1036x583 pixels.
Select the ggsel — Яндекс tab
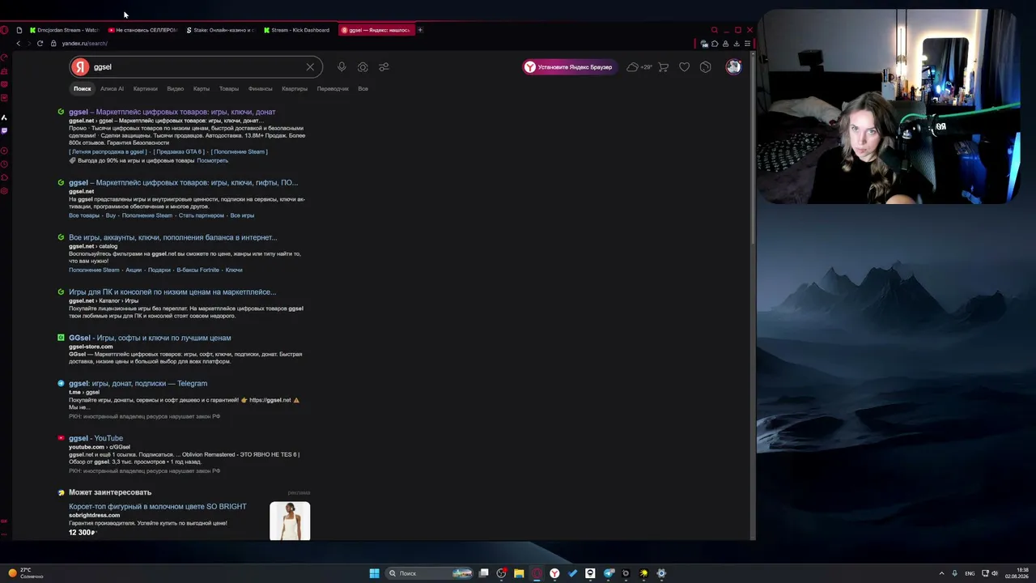376,30
